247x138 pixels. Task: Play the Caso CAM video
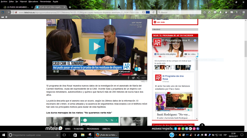coord(97,46)
